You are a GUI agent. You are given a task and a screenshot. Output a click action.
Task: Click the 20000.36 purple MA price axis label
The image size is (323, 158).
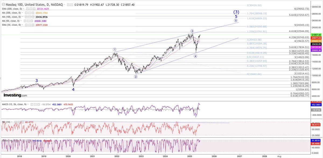(x=316, y=50)
